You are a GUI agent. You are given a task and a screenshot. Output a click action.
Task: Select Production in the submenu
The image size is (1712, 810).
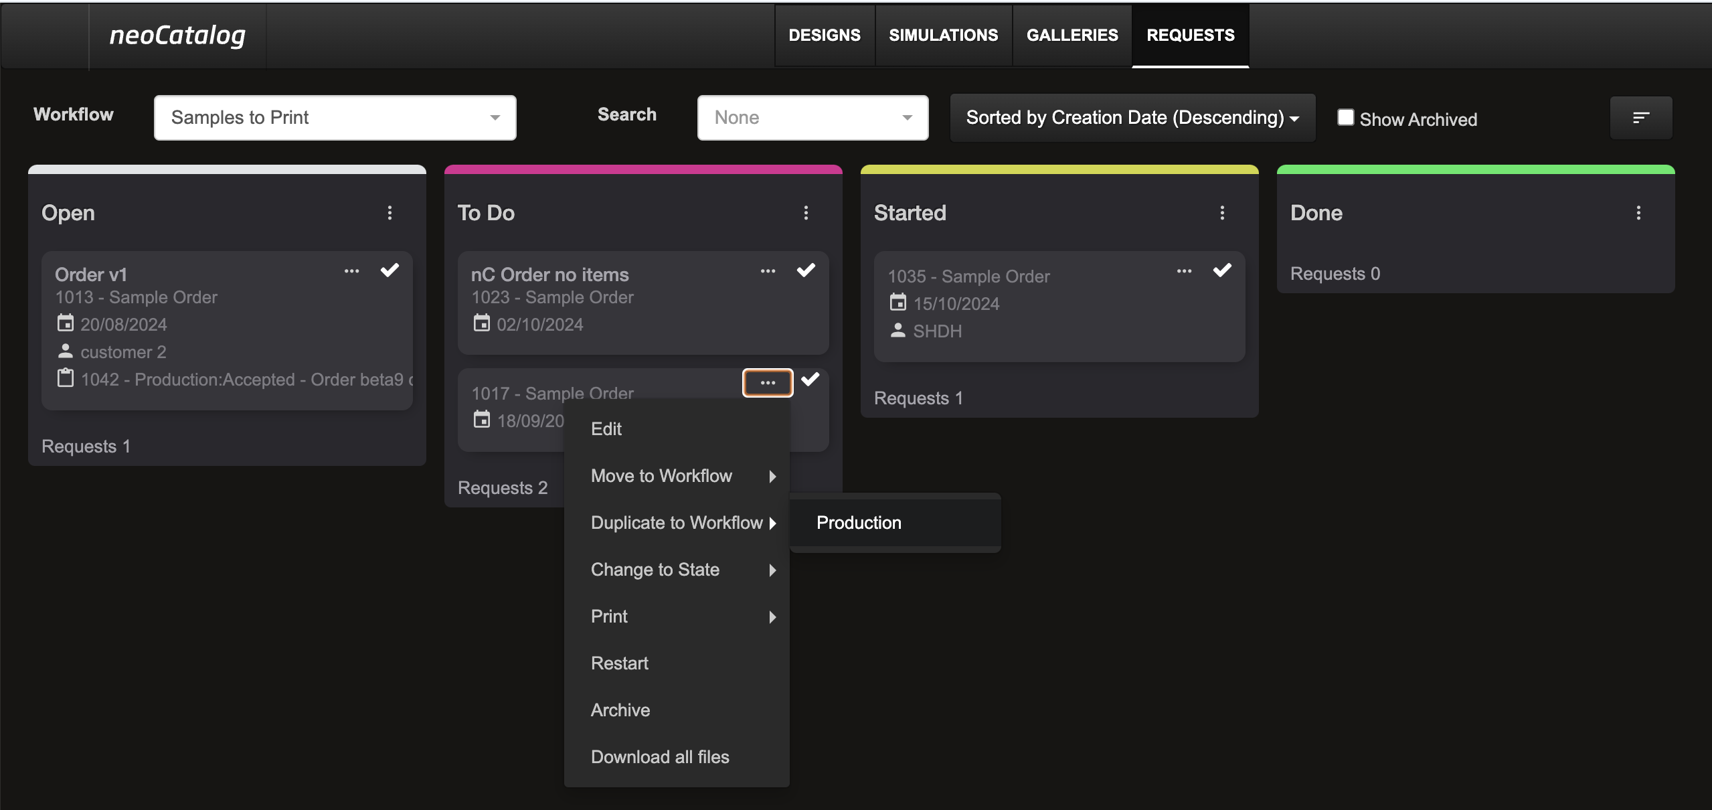click(x=859, y=523)
